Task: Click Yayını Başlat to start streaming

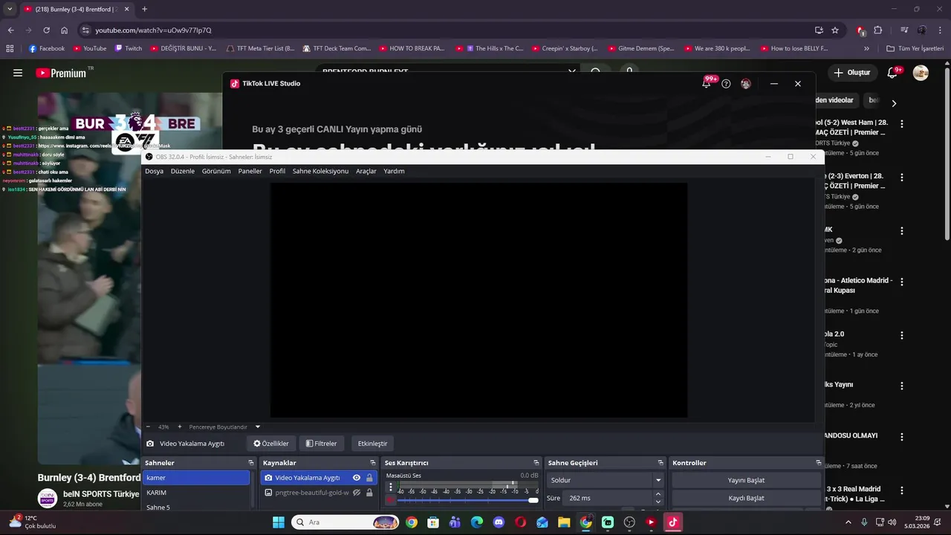Action: [x=746, y=480]
